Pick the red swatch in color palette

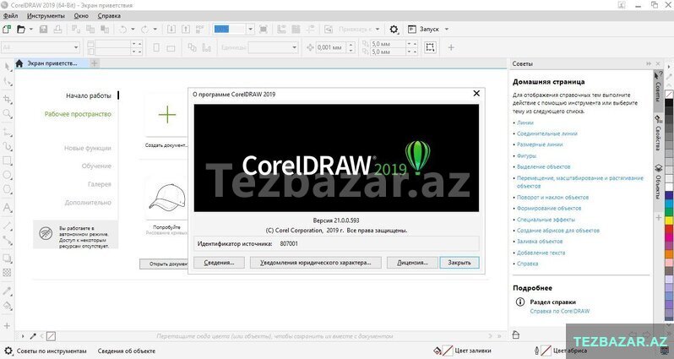(669, 230)
